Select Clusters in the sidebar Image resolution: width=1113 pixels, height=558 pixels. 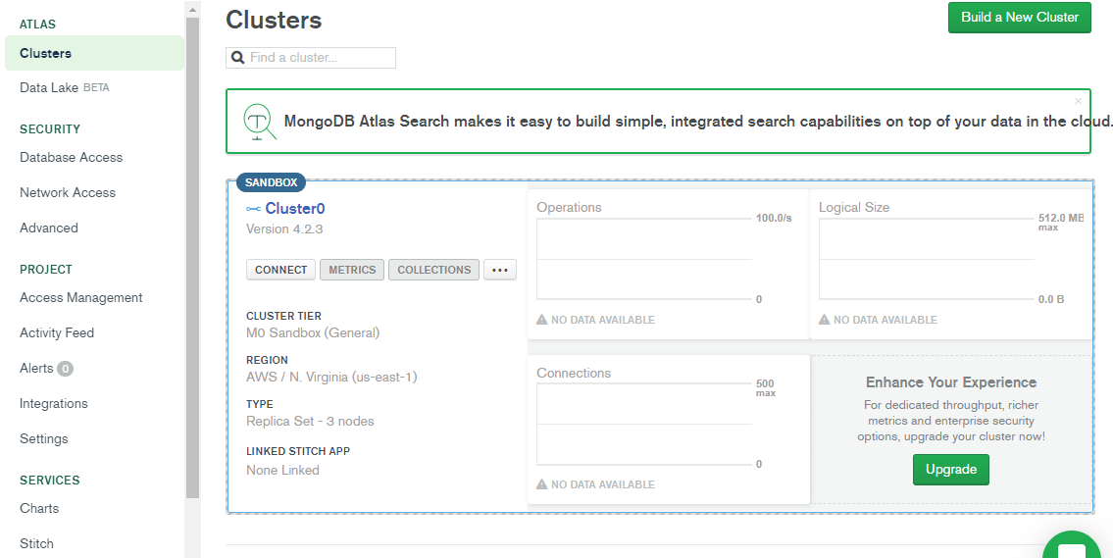[94, 53]
